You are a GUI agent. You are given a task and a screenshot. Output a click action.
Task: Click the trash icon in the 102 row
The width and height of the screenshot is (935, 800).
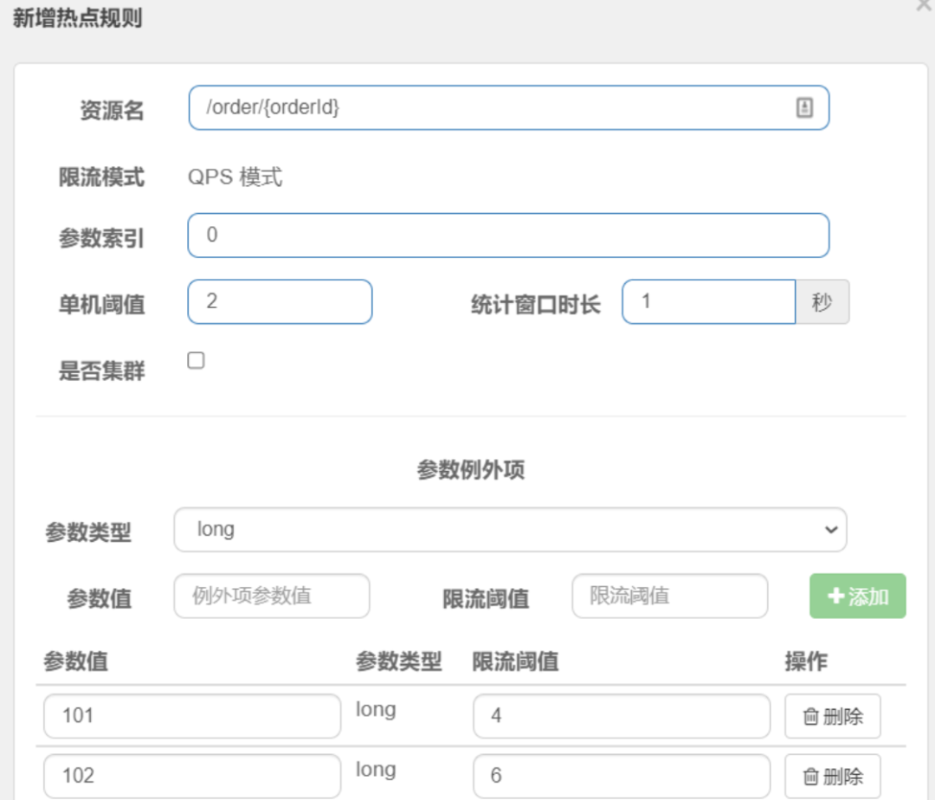(810, 776)
